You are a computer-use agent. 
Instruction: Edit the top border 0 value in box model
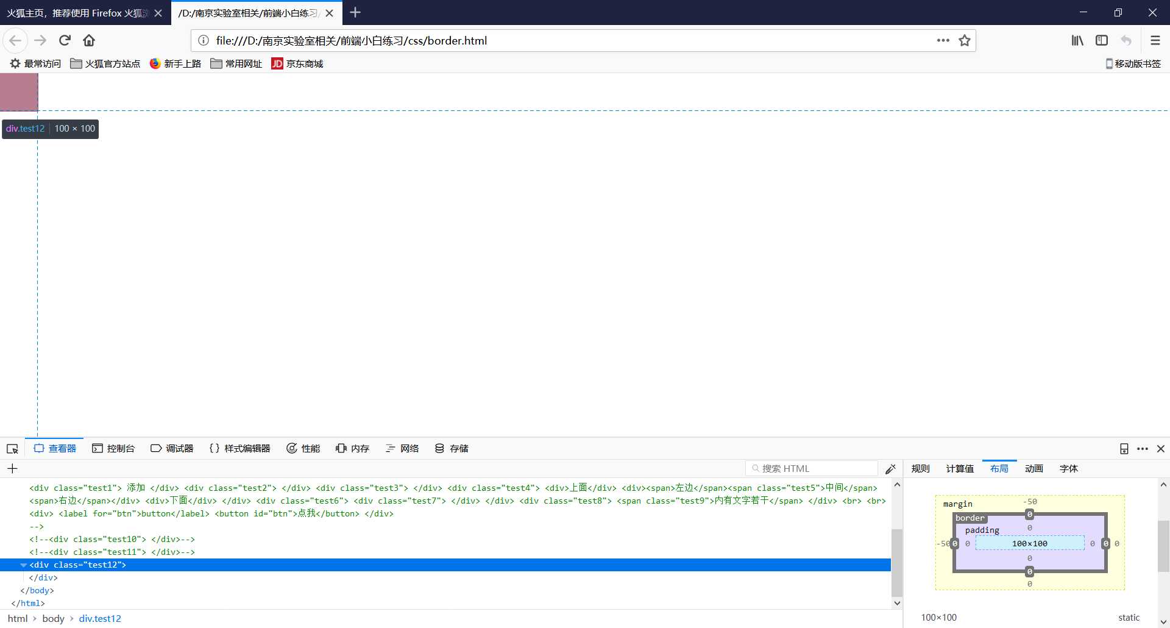[1030, 515]
